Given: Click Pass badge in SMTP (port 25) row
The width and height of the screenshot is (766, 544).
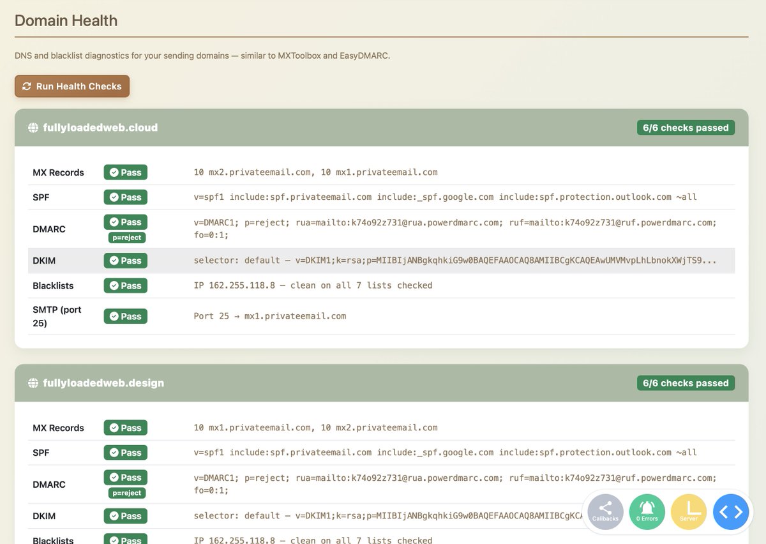Looking at the screenshot, I should [126, 316].
